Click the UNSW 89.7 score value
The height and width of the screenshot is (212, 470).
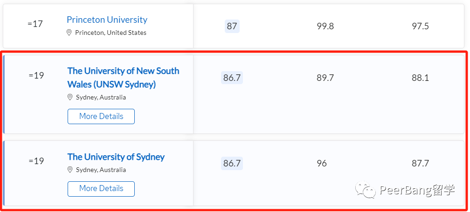(325, 78)
